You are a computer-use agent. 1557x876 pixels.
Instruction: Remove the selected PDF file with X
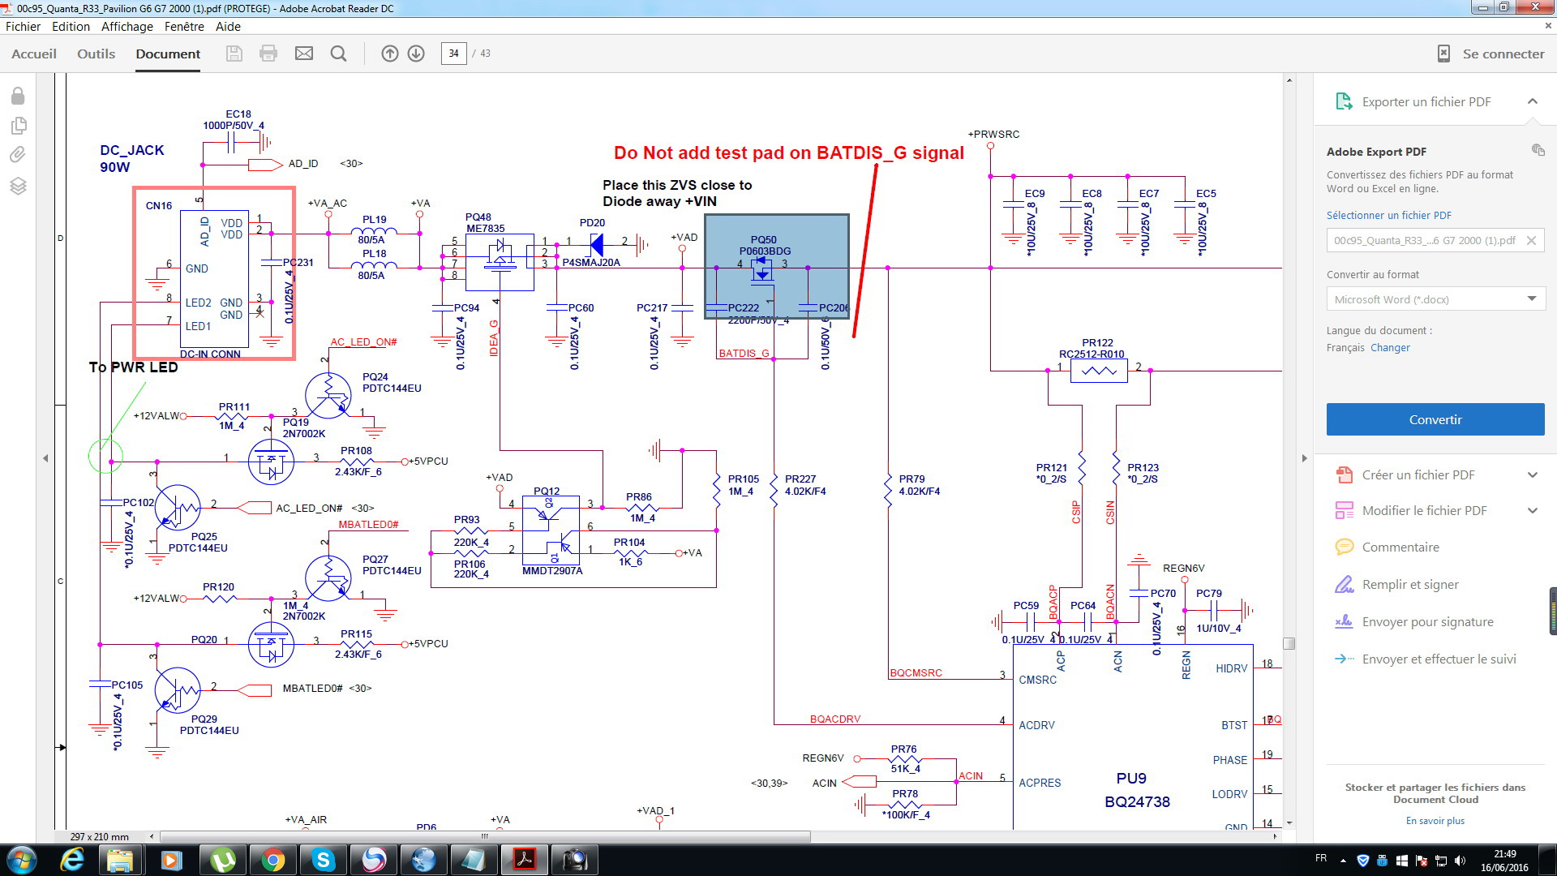pos(1531,241)
